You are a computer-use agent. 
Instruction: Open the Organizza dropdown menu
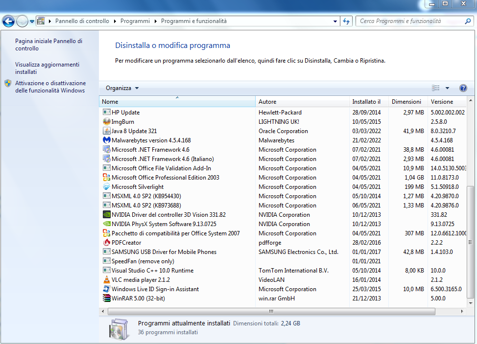[122, 88]
